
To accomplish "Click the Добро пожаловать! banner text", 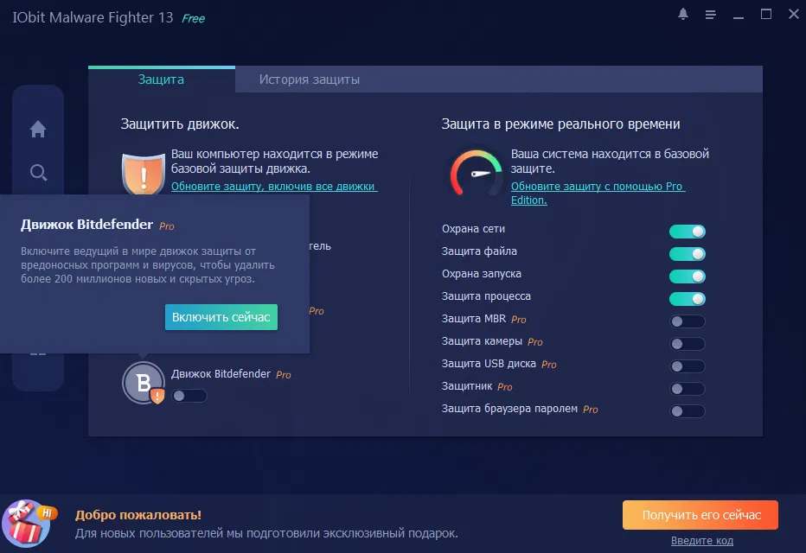I will [138, 514].
